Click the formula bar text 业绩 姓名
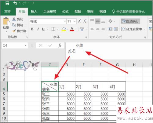 76,48
